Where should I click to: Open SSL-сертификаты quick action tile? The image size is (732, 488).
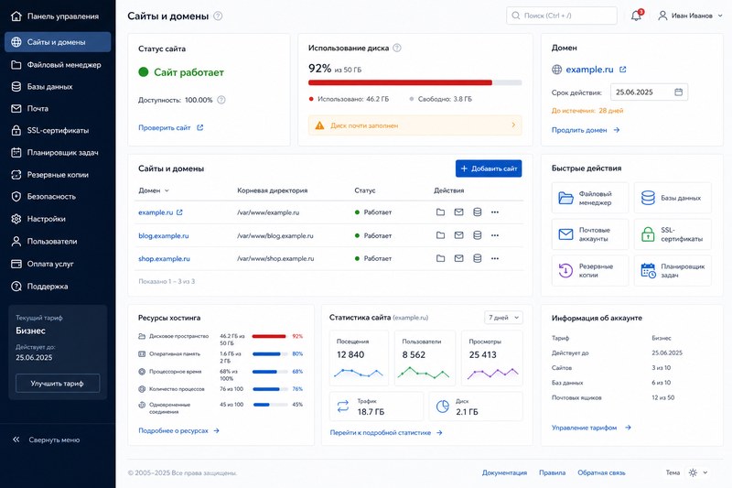pos(673,234)
